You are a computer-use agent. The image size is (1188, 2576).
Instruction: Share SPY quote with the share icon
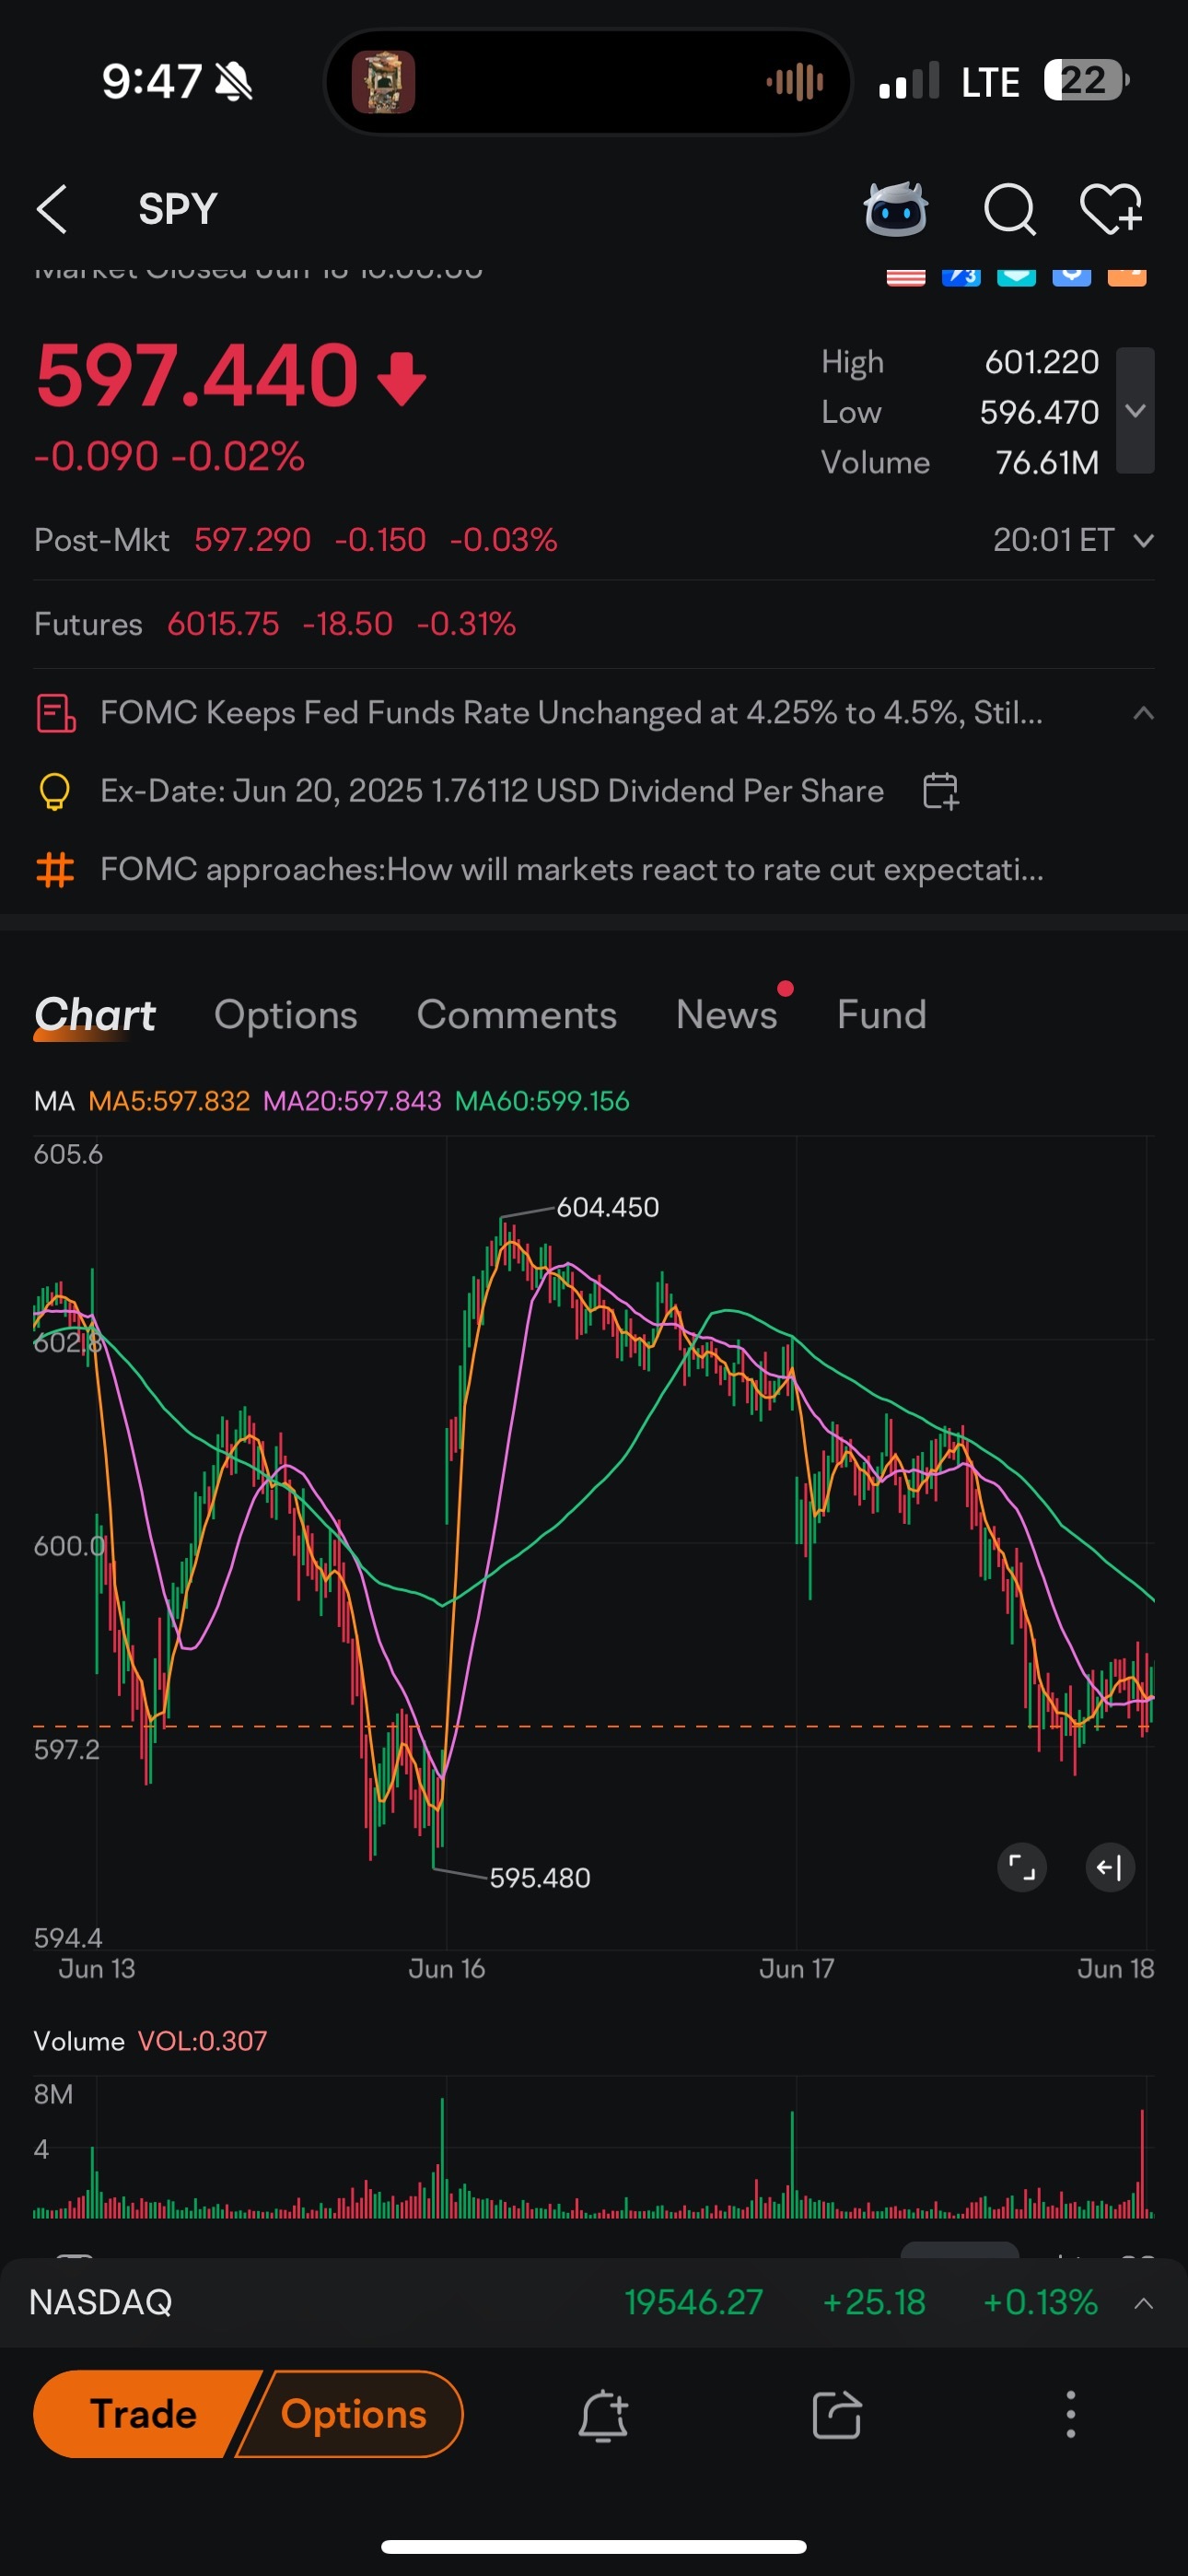[x=837, y=2415]
